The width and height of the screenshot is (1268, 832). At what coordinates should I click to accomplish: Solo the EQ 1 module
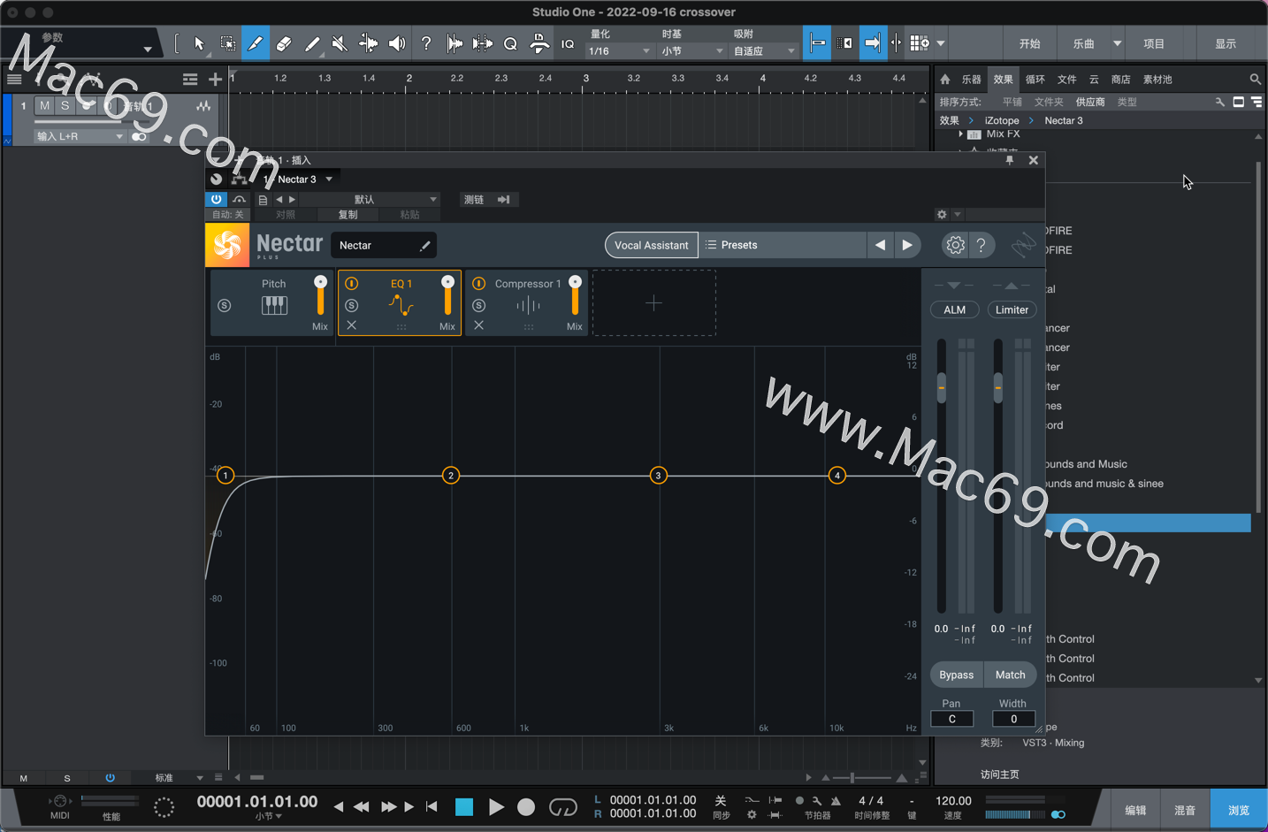[351, 305]
